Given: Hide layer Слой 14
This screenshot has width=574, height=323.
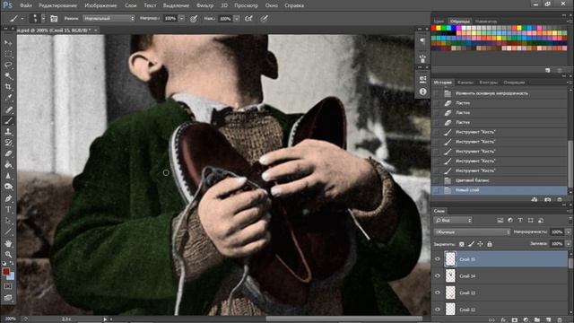Looking at the screenshot, I should click(x=438, y=275).
